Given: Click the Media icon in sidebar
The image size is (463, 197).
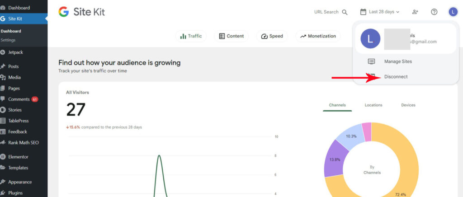Looking at the screenshot, I should tap(3, 77).
